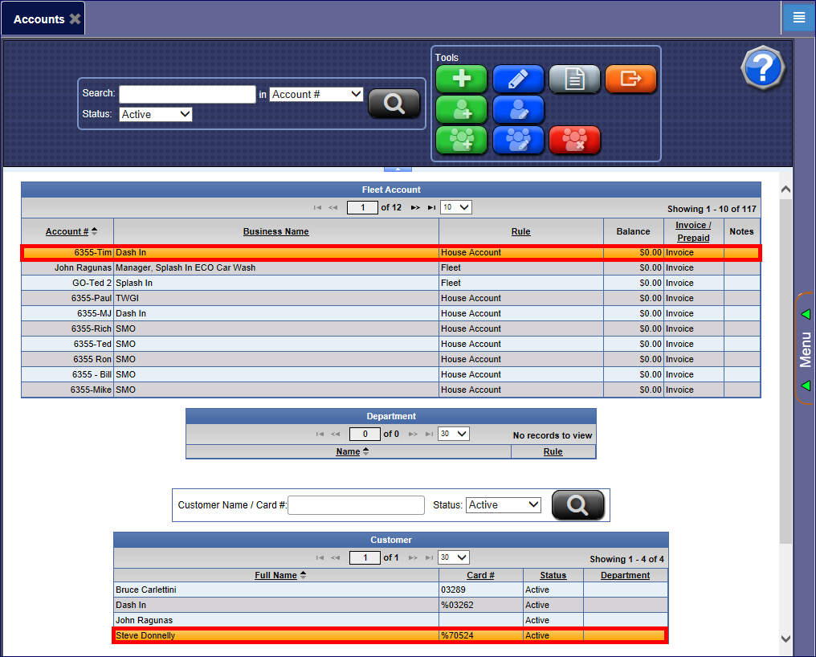The image size is (816, 657).
Task: Expand the side Menu panel handle
Action: (806, 349)
